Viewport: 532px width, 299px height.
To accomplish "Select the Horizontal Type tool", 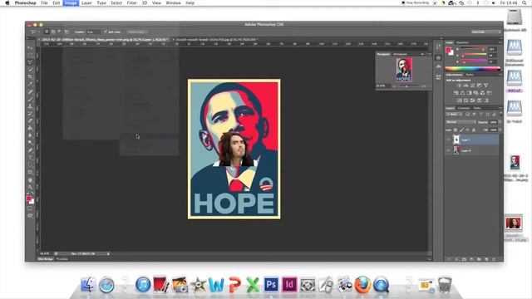I will click(x=30, y=157).
